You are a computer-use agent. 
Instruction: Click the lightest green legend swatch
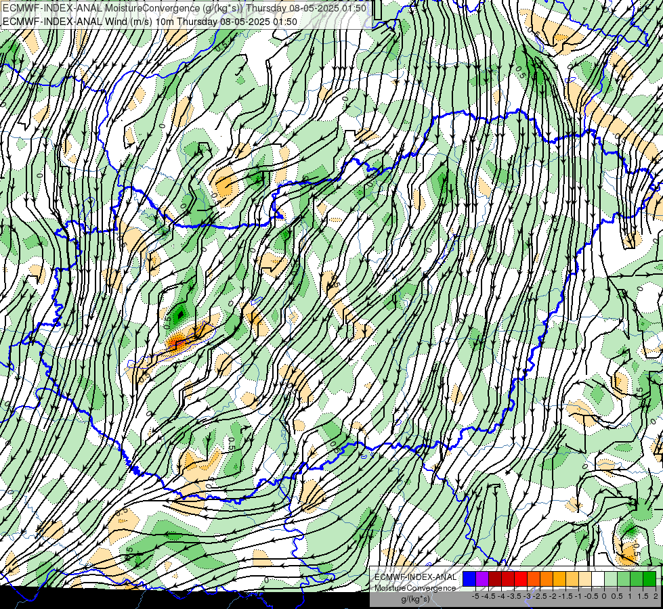(x=611, y=579)
